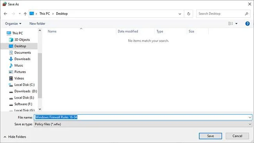The image size is (254, 143).
Task: Click the Videos filmstrip icon
Action: click(11, 79)
